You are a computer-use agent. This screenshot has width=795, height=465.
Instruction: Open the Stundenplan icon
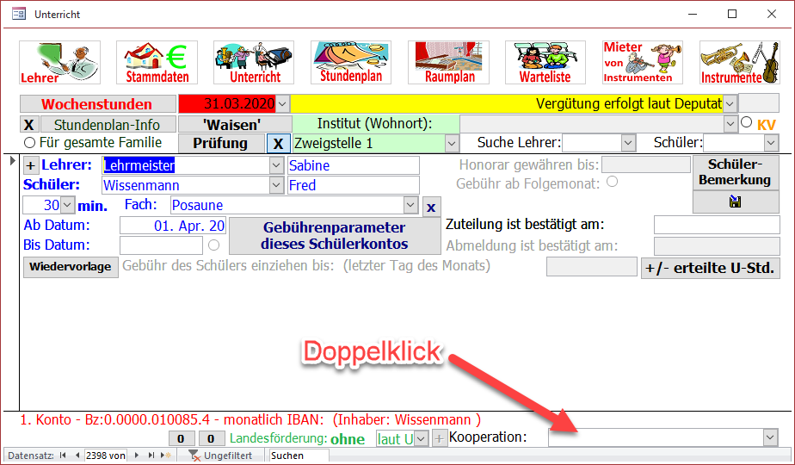tap(351, 62)
